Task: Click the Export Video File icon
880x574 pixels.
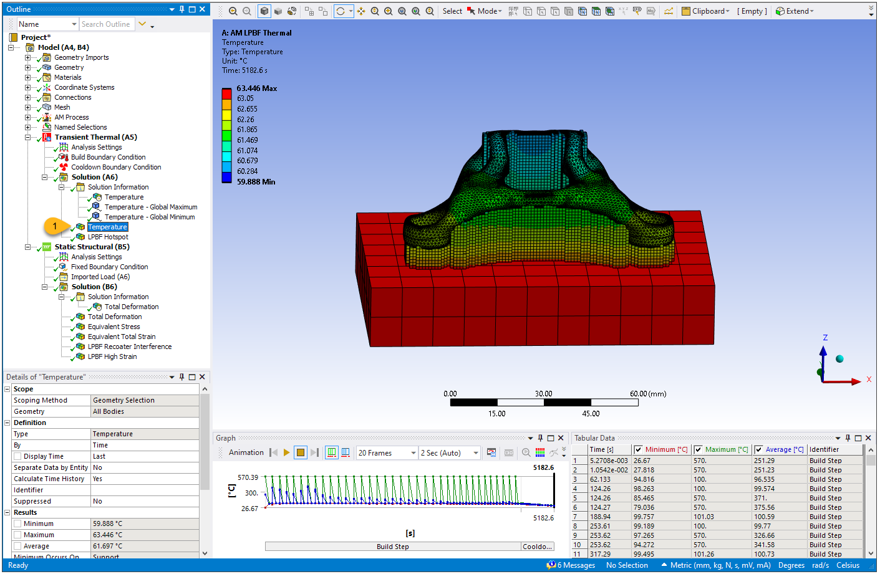Action: point(491,452)
